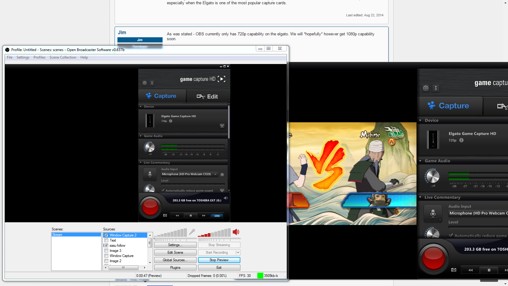Enable the Image 3 source checkbox
Image resolution: width=508 pixels, height=286 pixels.
tap(106, 251)
